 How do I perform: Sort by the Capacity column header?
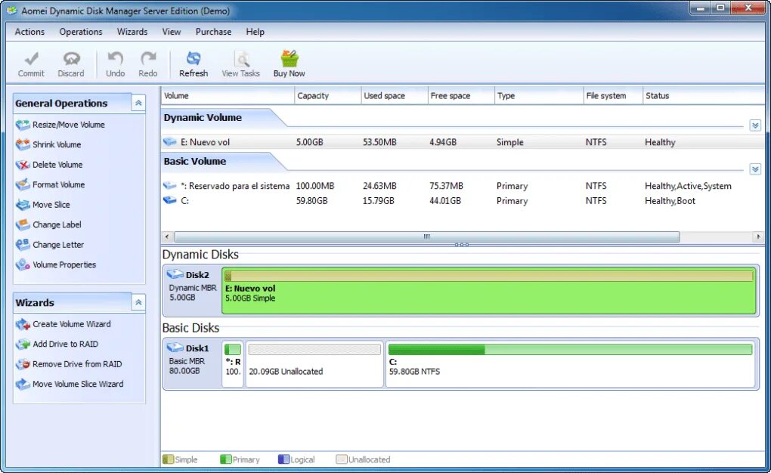(327, 95)
